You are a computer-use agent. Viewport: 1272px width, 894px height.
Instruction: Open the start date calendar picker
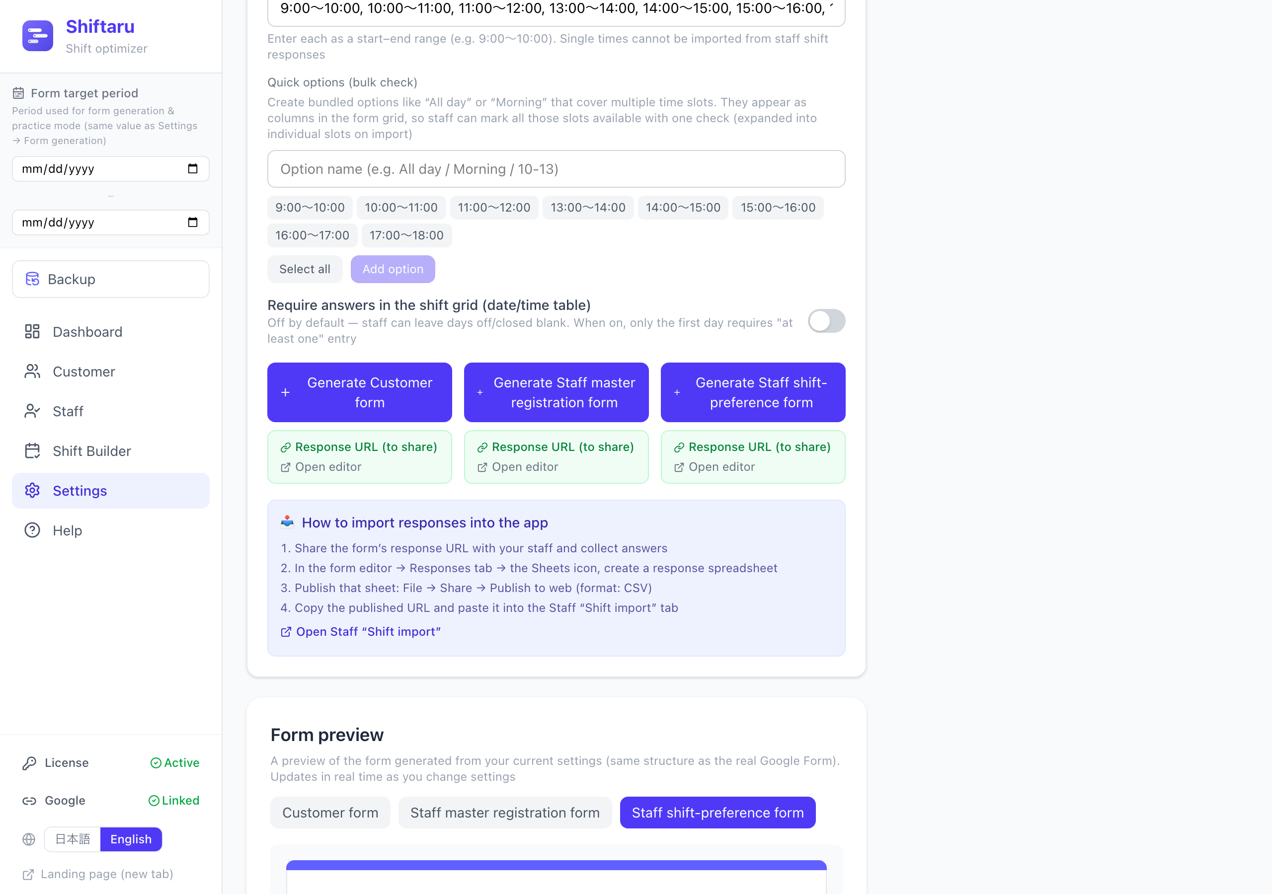click(192, 168)
